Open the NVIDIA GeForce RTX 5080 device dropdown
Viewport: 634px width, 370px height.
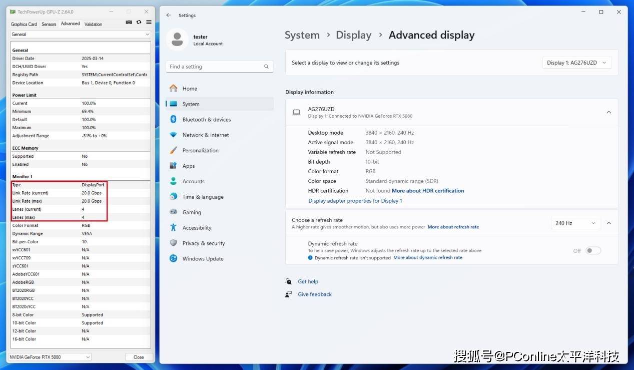(x=50, y=357)
